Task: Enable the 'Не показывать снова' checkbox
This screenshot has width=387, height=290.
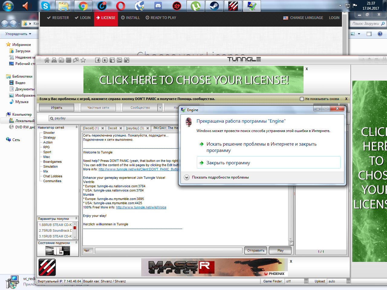Action: click(x=302, y=99)
